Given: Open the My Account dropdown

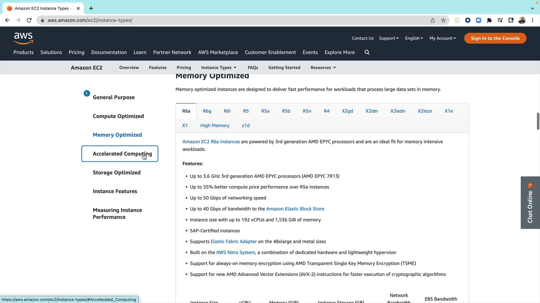Looking at the screenshot, I should [x=442, y=38].
